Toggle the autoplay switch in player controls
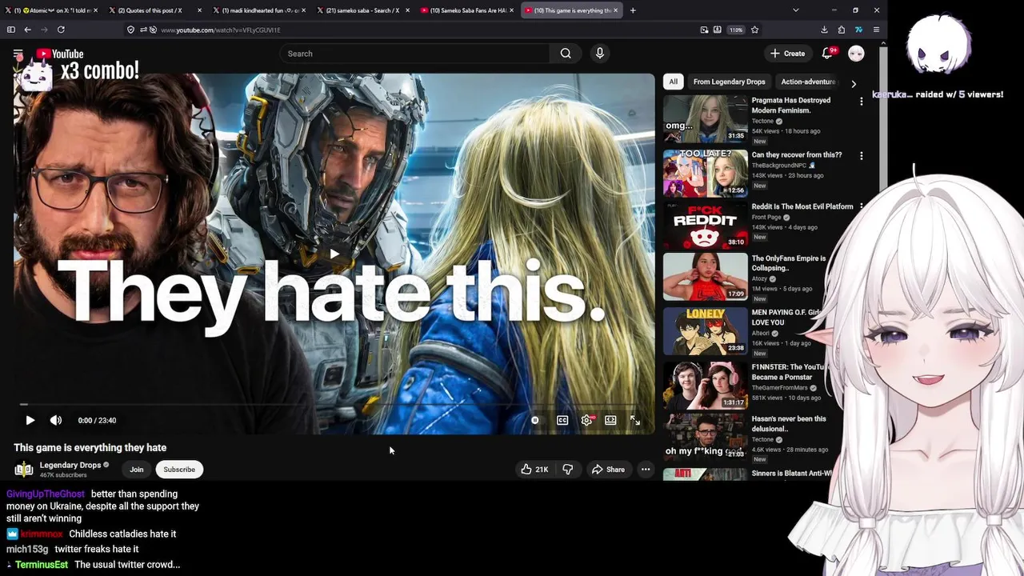Screen dimensions: 1024x576 535,420
